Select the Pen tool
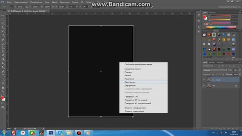The width and height of the screenshot is (242, 136). point(3,71)
